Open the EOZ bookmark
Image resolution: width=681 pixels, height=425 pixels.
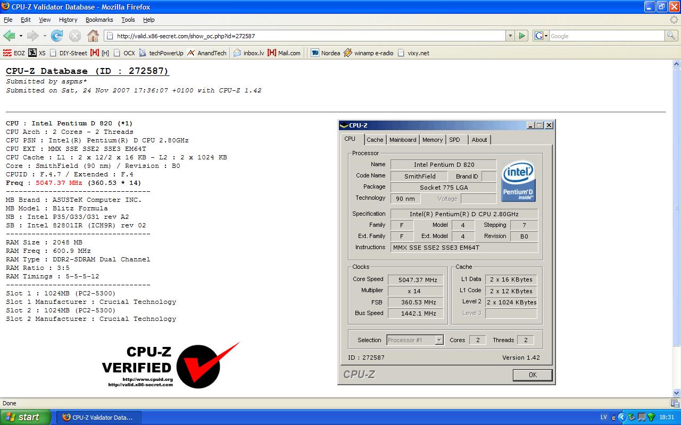tap(14, 53)
